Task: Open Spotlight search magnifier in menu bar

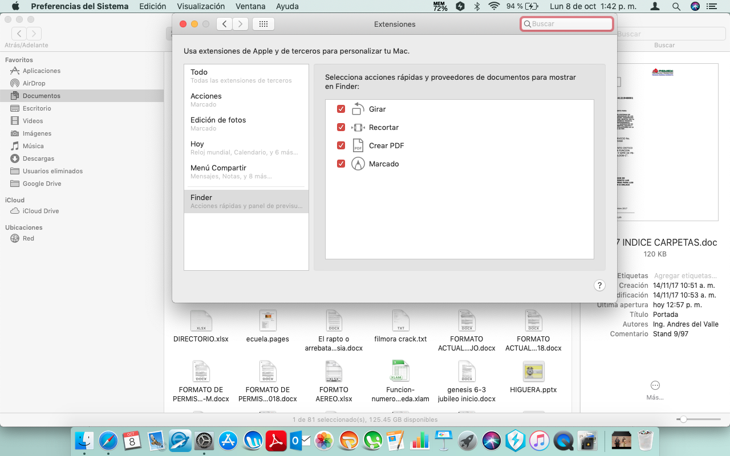Action: (676, 6)
